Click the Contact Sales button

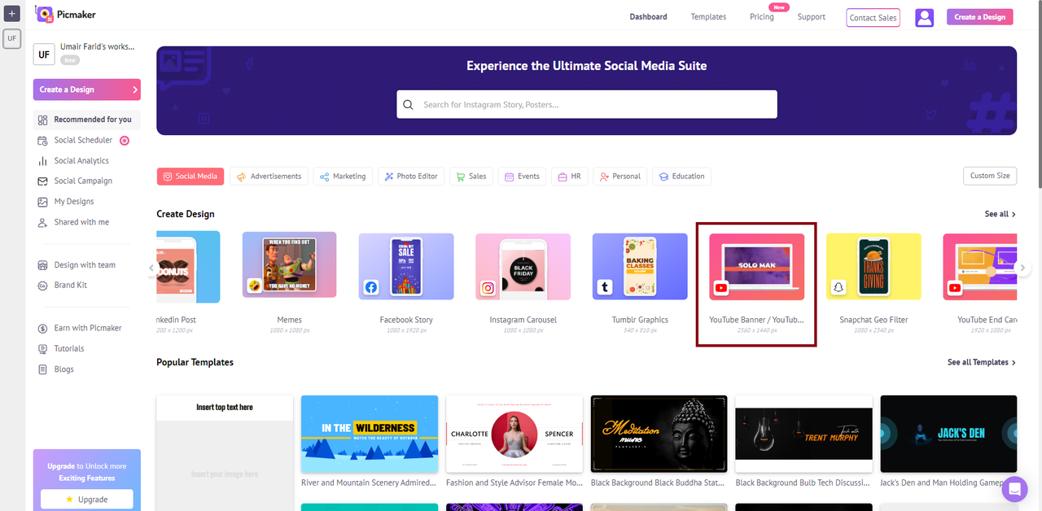click(873, 17)
